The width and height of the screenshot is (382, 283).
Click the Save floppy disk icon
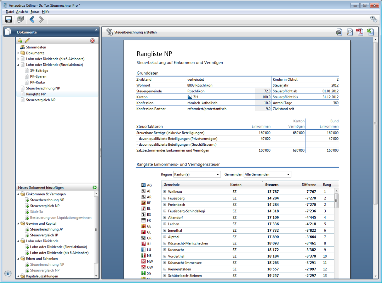tap(8, 19)
